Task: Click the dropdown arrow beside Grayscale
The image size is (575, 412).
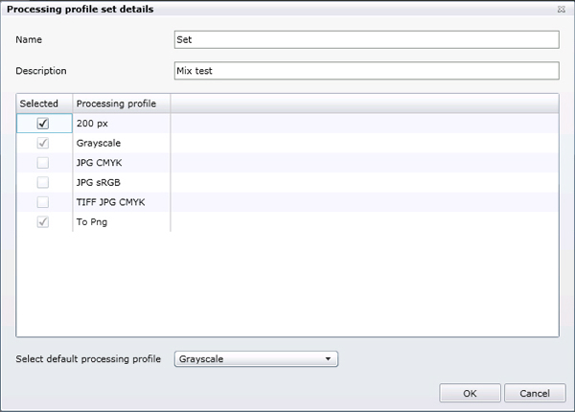Action: click(328, 359)
